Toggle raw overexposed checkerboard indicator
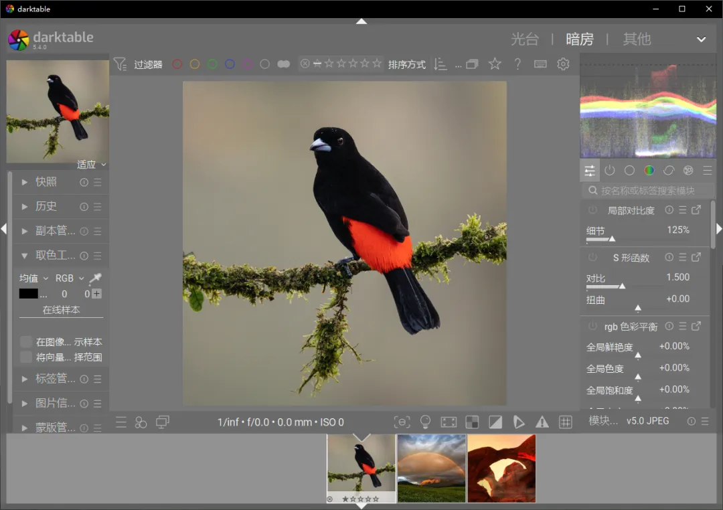 coord(472,422)
